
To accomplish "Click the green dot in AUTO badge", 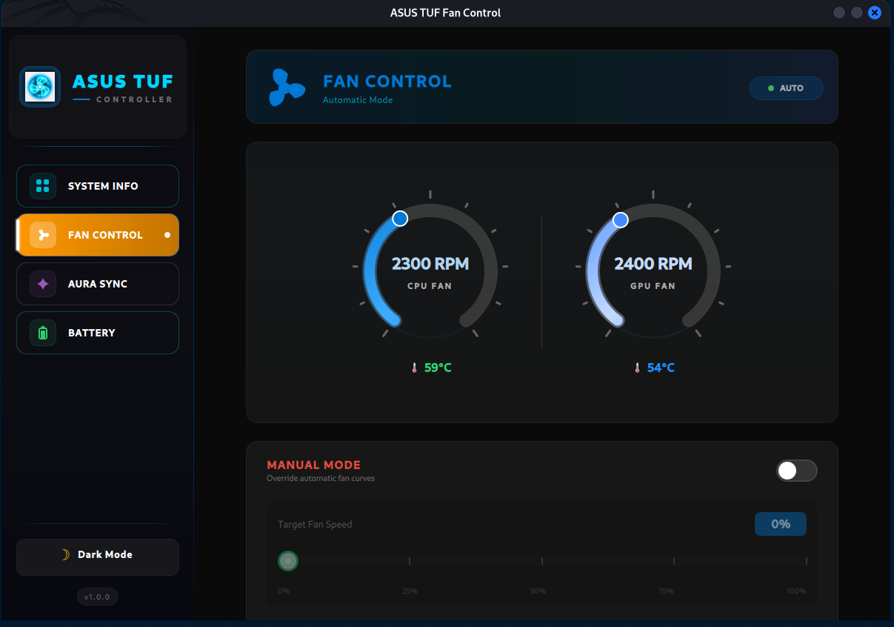I will tap(771, 88).
